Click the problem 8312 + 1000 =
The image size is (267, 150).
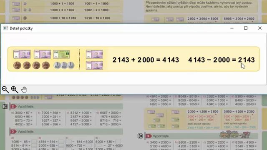click(x=81, y=113)
